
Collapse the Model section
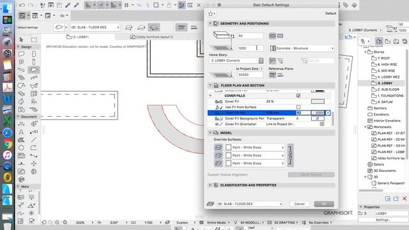point(210,133)
